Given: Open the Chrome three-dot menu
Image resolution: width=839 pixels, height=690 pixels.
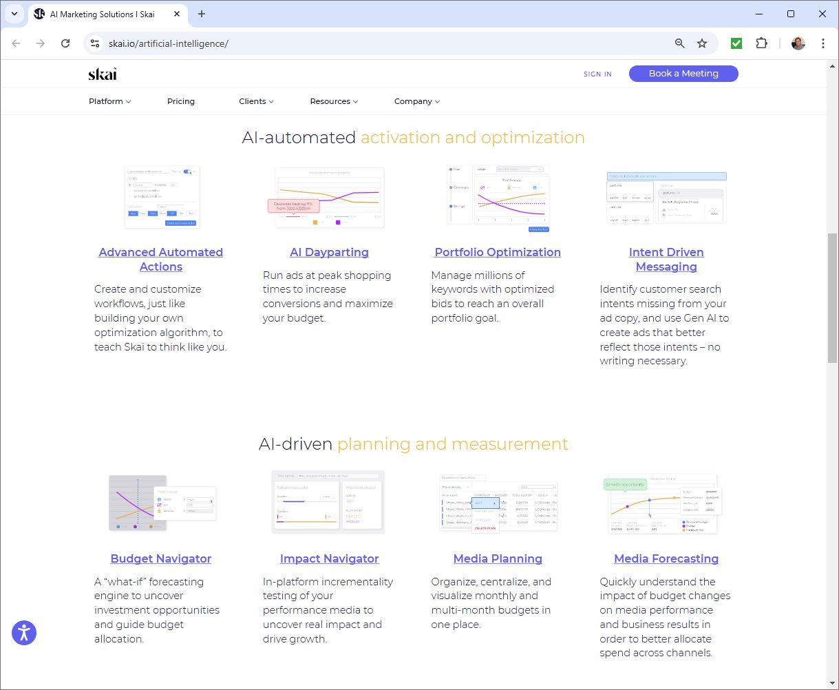Looking at the screenshot, I should pos(823,43).
